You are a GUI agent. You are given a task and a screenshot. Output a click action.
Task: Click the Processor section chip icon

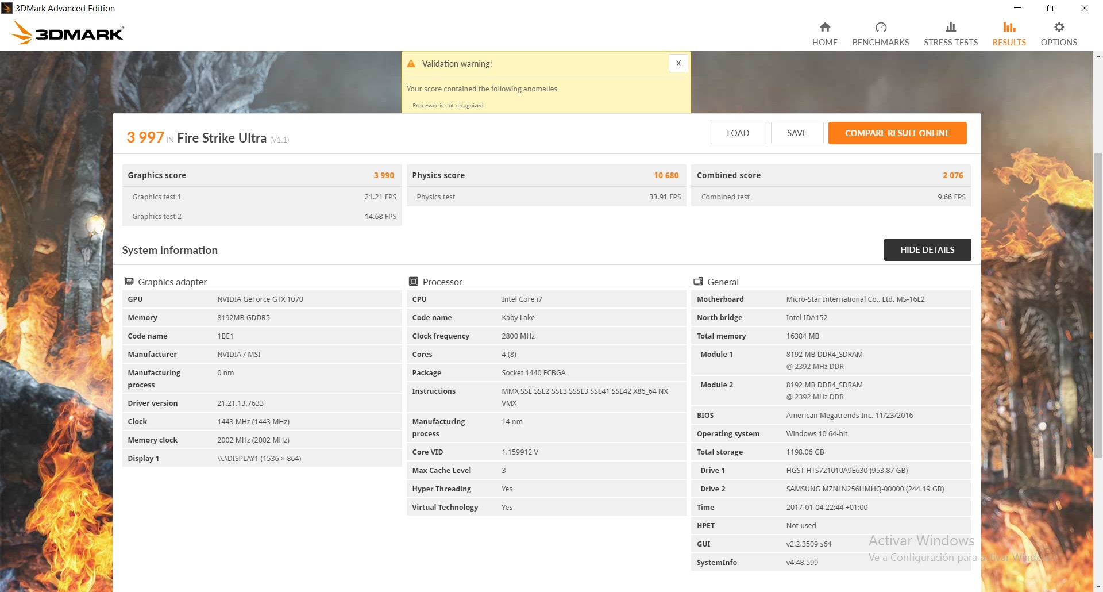point(414,282)
